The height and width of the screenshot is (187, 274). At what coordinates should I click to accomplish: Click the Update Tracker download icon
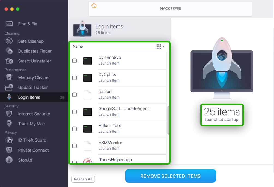tap(9, 87)
